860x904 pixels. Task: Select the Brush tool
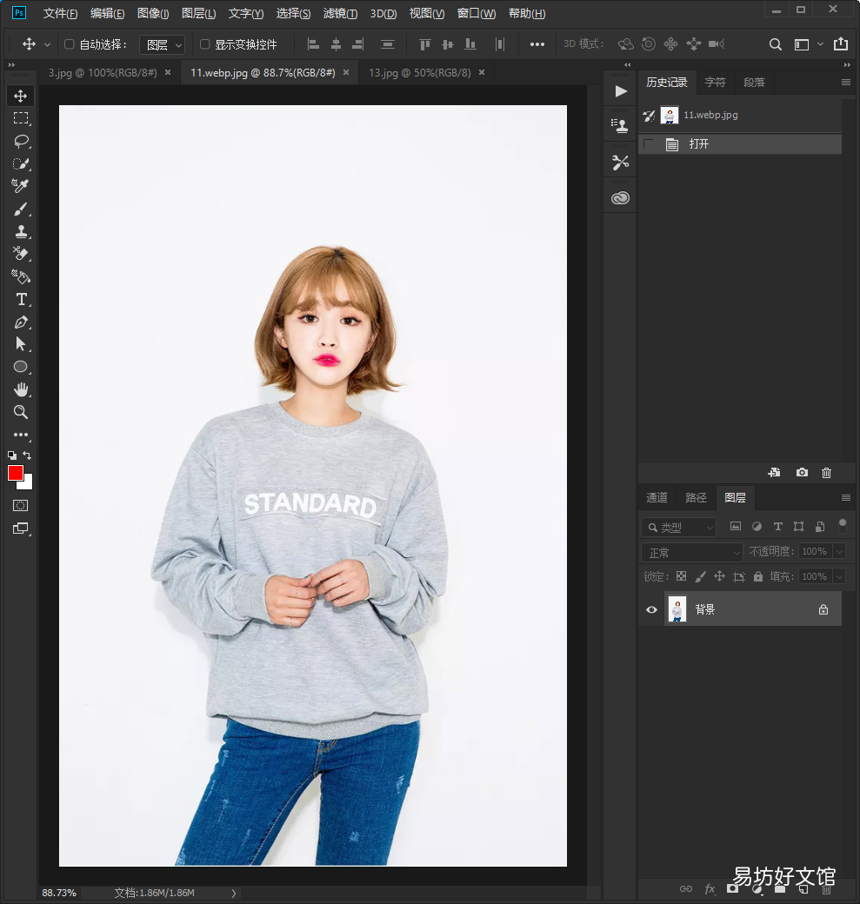21,209
